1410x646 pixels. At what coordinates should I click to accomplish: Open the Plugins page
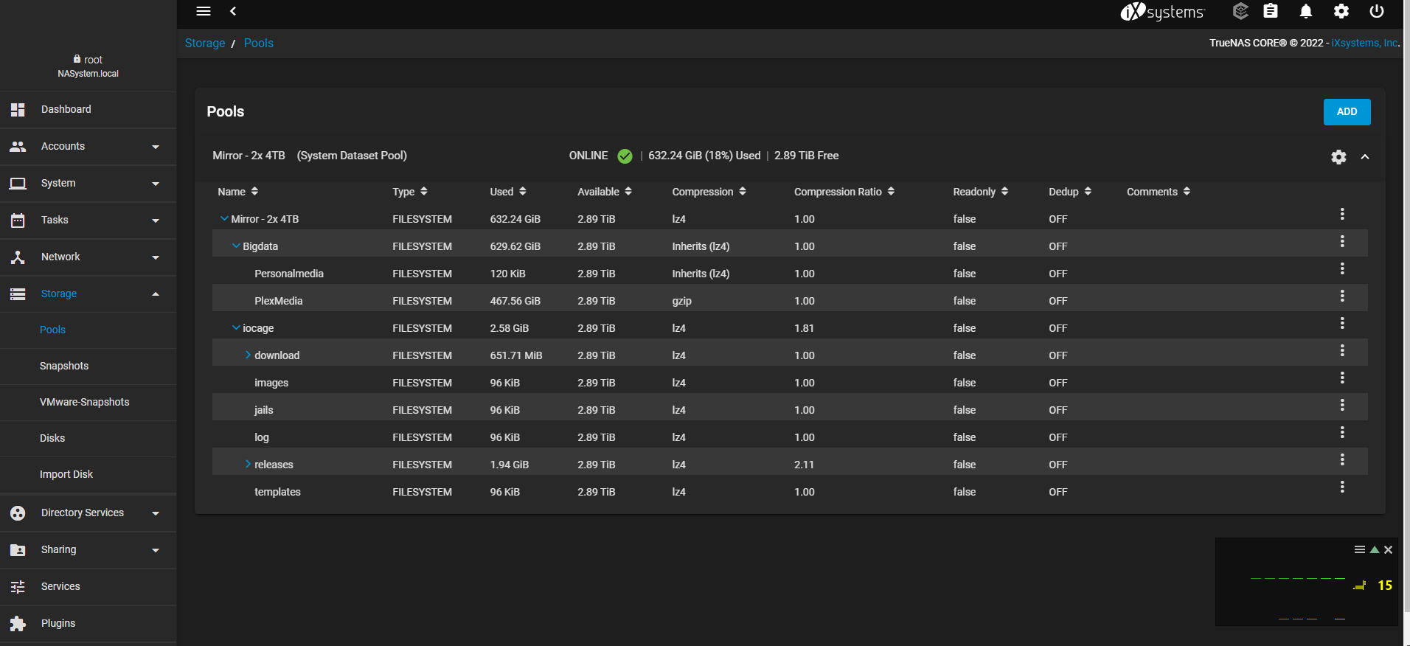click(88, 624)
